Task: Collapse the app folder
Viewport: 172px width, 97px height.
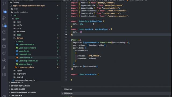Action: tap(17, 19)
